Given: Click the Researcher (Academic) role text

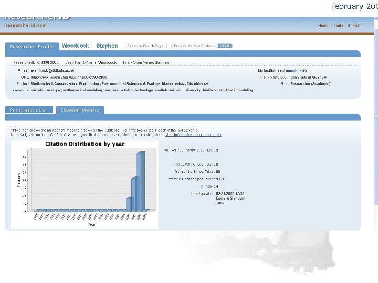Looking at the screenshot, I should [310, 84].
